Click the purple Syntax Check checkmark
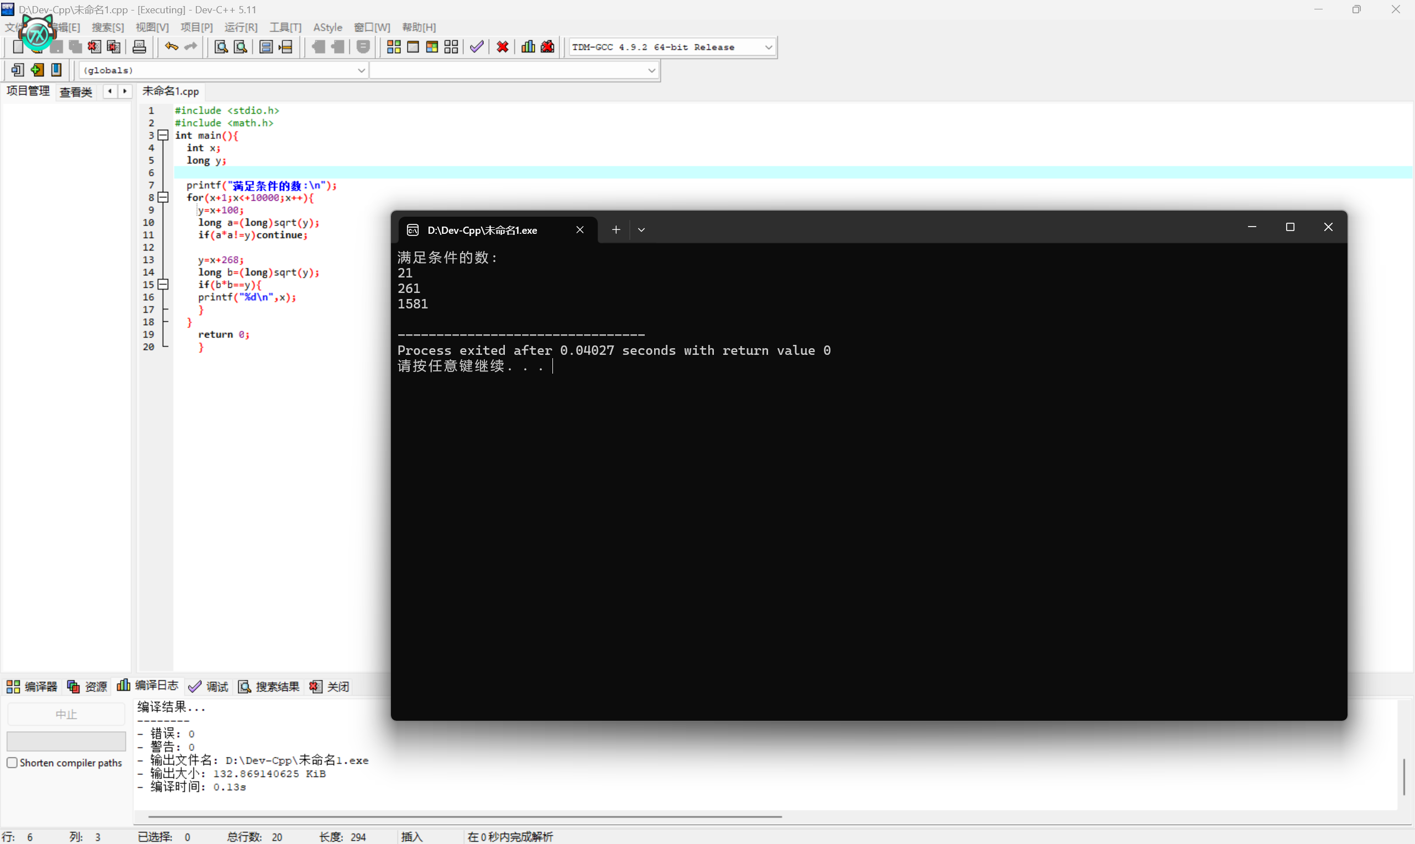The width and height of the screenshot is (1415, 844). [x=477, y=46]
